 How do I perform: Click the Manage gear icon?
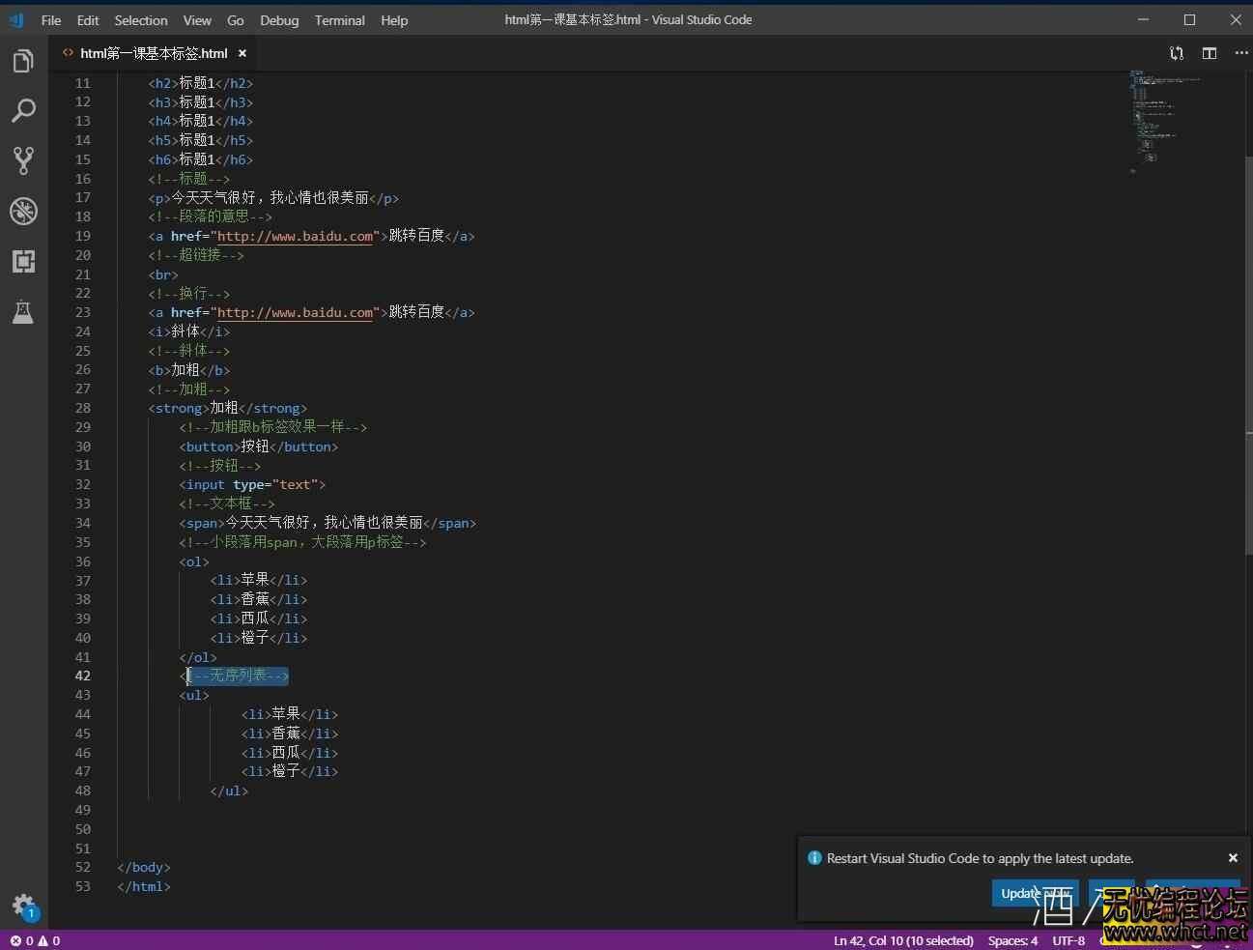[x=23, y=906]
